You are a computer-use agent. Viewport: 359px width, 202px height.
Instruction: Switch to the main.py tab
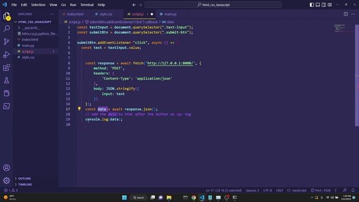click(x=171, y=14)
